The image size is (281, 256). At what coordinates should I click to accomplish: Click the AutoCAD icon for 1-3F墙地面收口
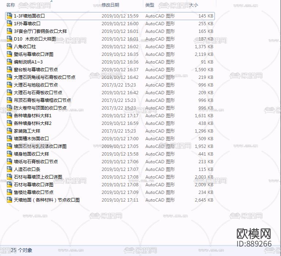click(10, 16)
